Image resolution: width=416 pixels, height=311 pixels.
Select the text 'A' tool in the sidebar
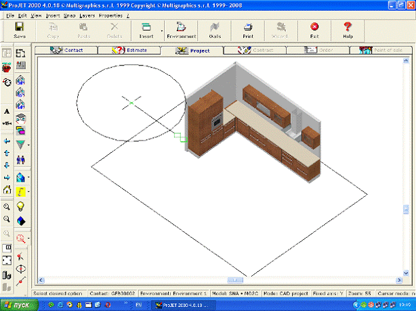(x=7, y=111)
